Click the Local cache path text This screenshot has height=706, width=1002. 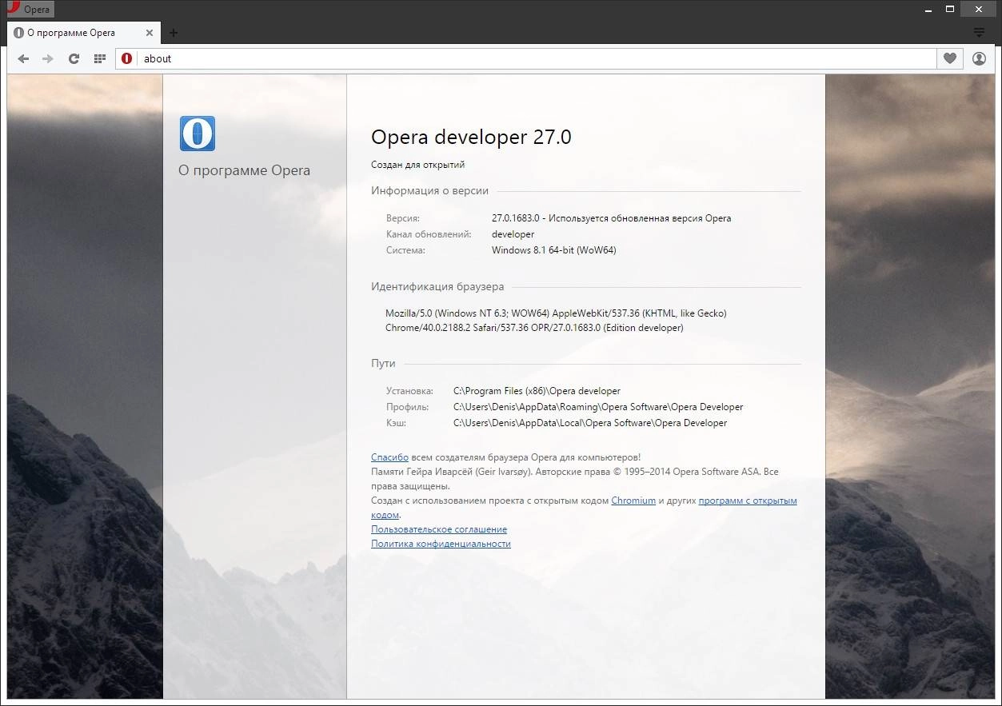click(590, 423)
